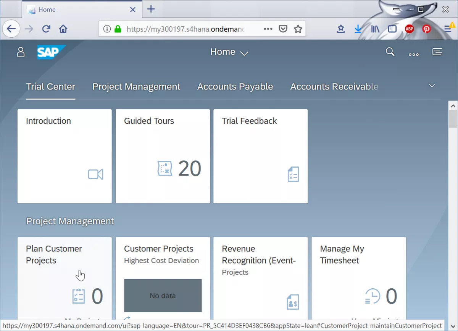The image size is (458, 331).
Task: Click the SAP logo
Action: coord(51,52)
